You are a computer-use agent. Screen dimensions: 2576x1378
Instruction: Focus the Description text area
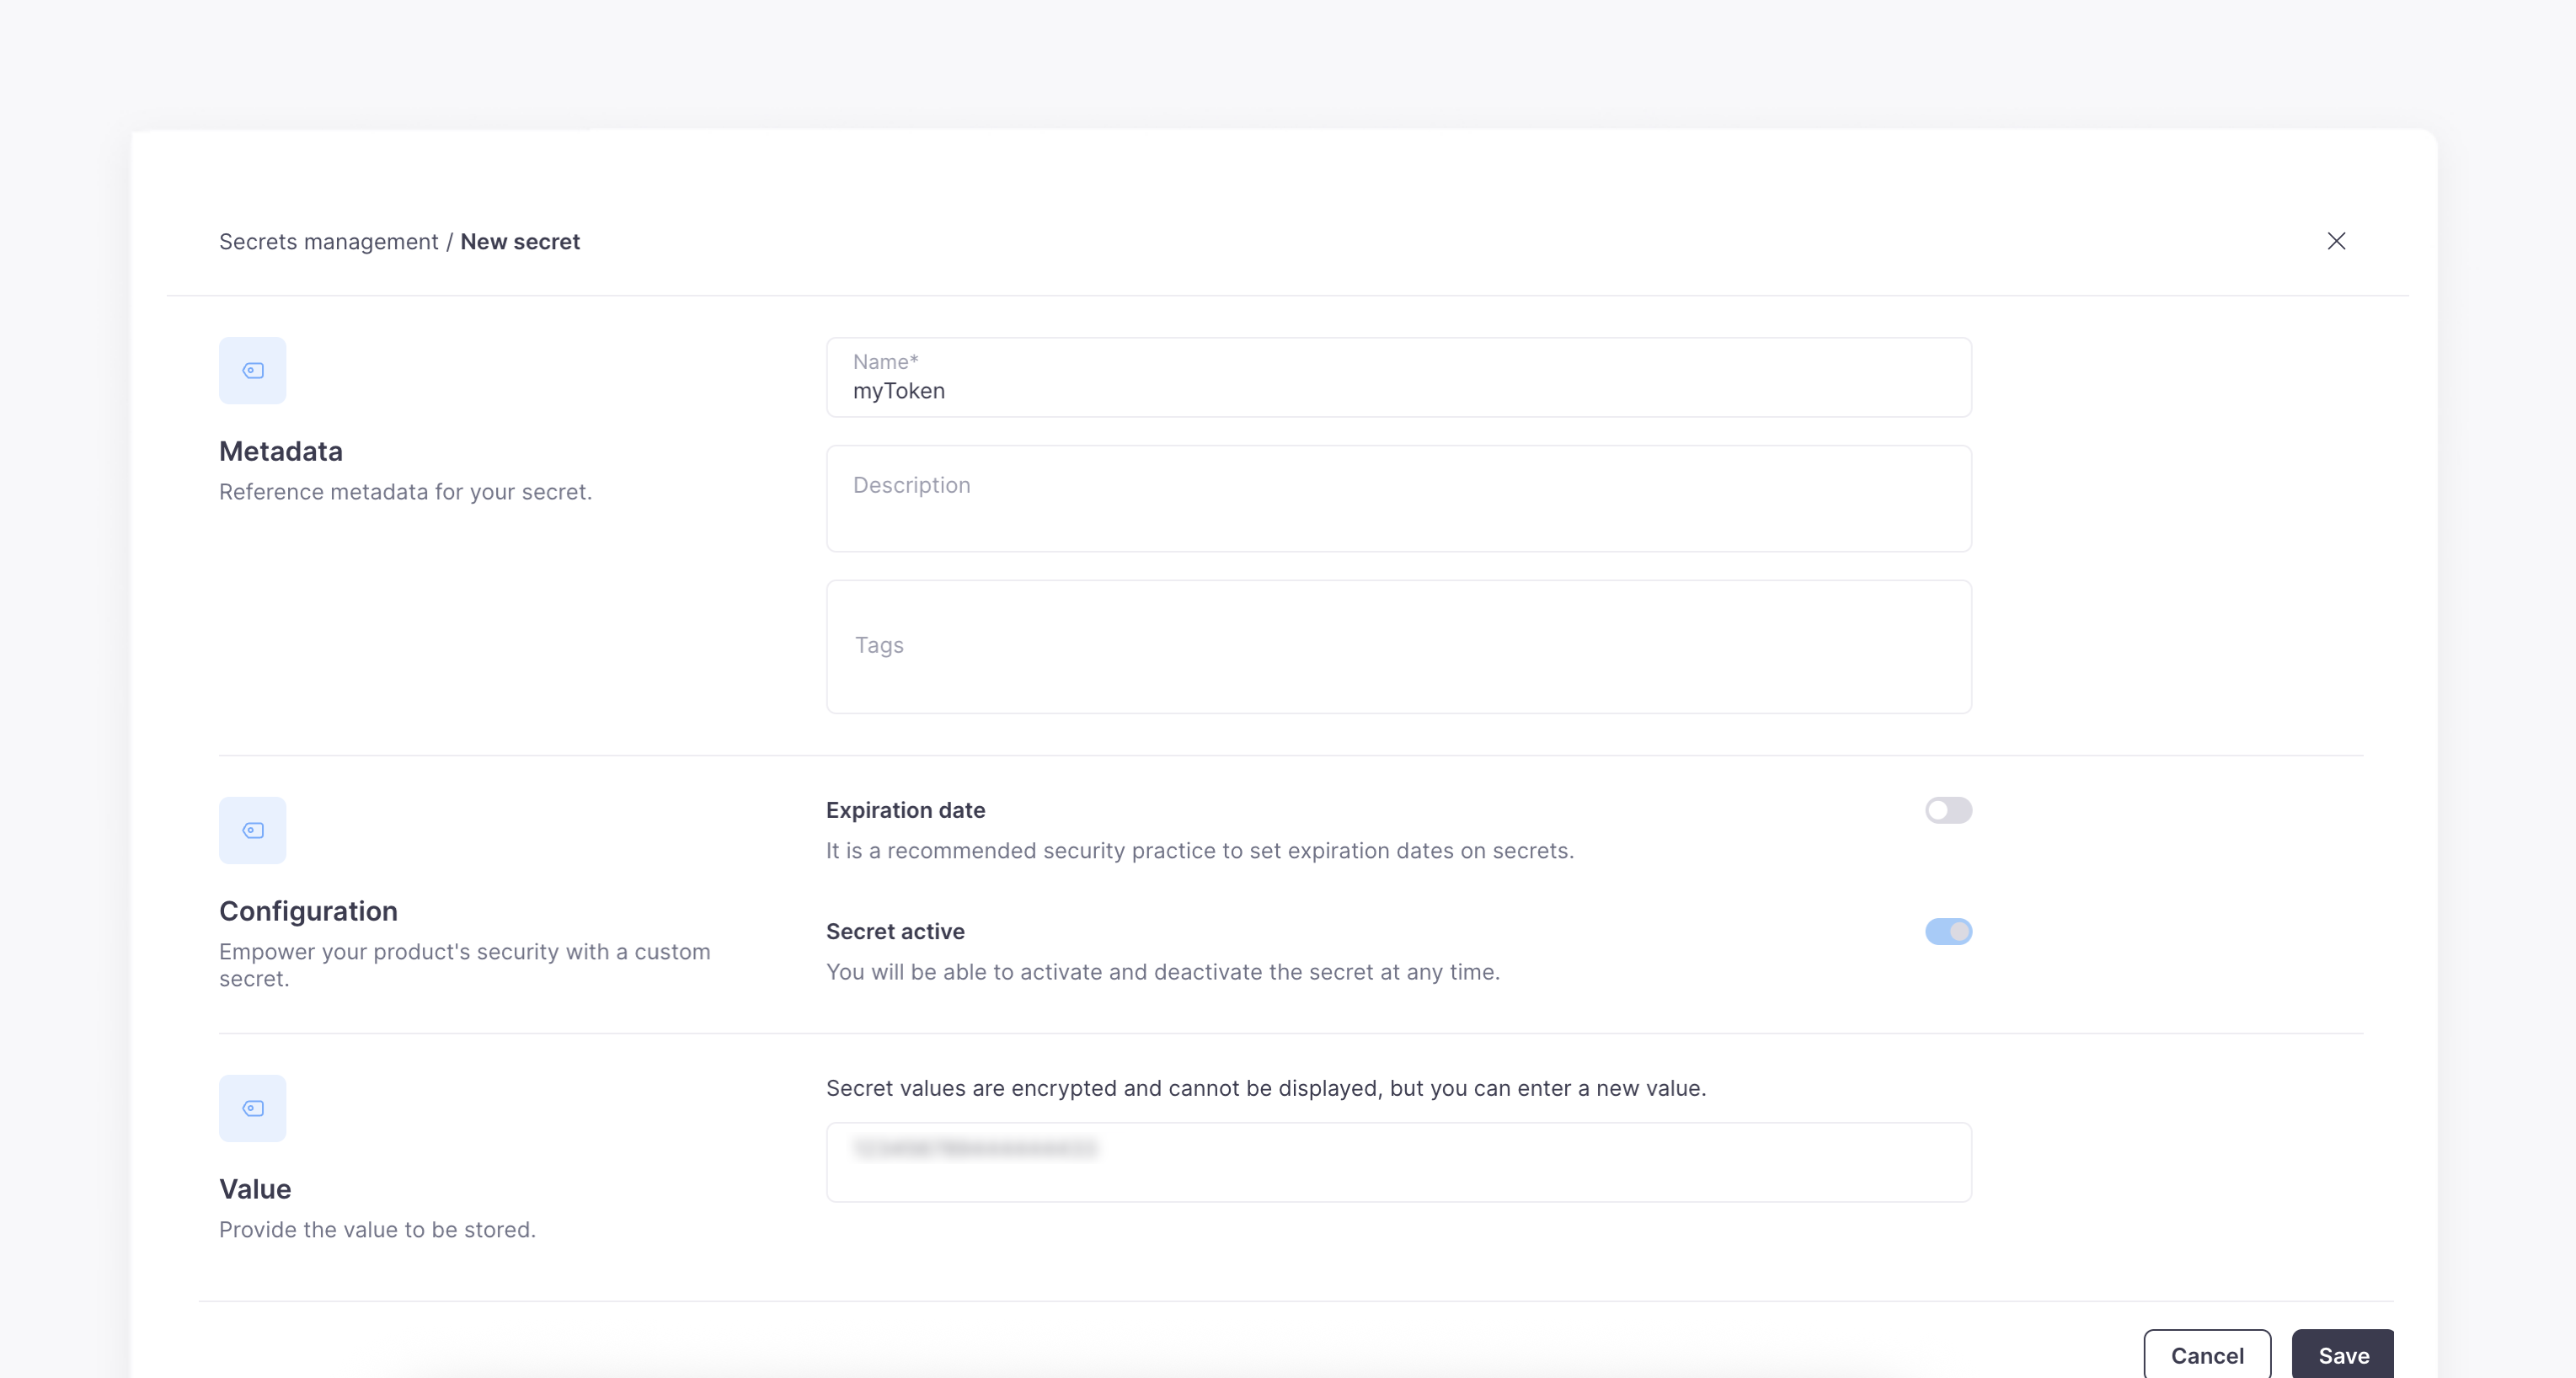[x=1398, y=499]
